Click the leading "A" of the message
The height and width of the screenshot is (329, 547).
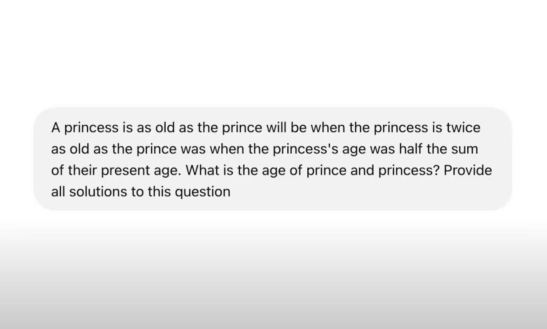[x=56, y=127]
